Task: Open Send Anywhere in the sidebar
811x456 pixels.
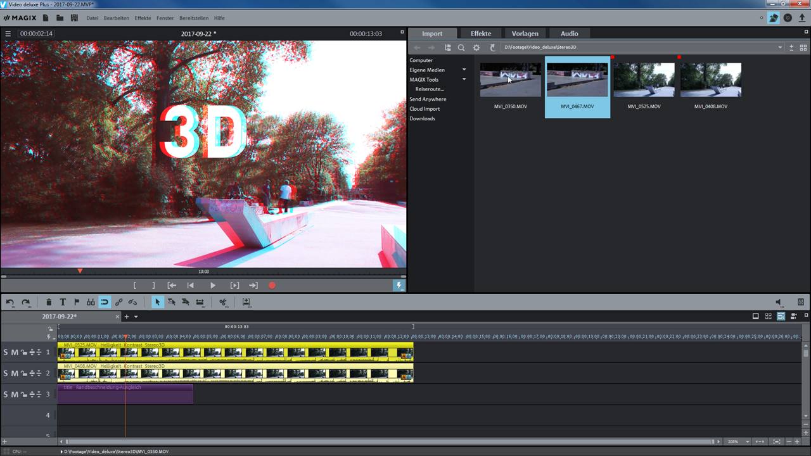Action: [428, 99]
